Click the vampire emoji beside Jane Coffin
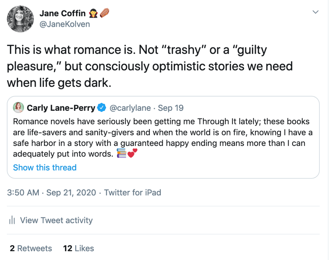331x260 pixels. tap(93, 13)
